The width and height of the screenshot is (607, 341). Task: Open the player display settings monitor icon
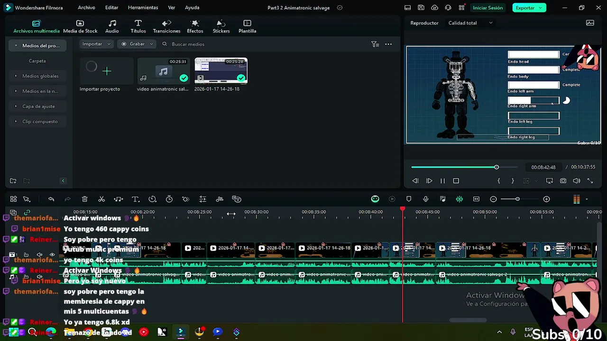coord(550,181)
